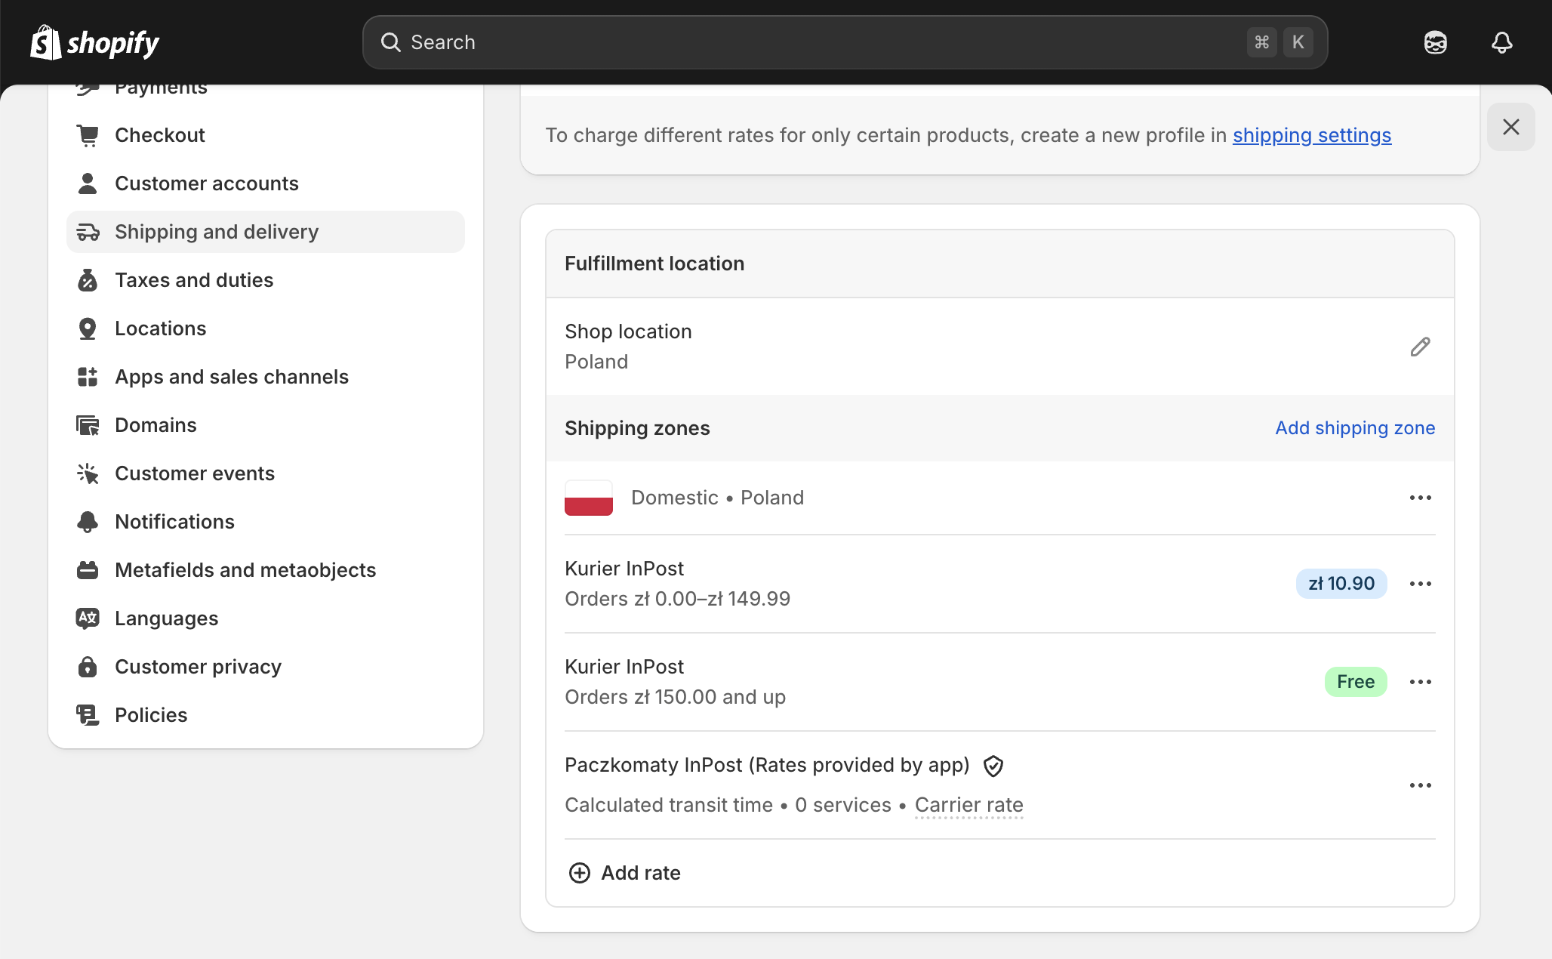The image size is (1552, 959).
Task: Click the search magnifier icon
Action: point(390,42)
